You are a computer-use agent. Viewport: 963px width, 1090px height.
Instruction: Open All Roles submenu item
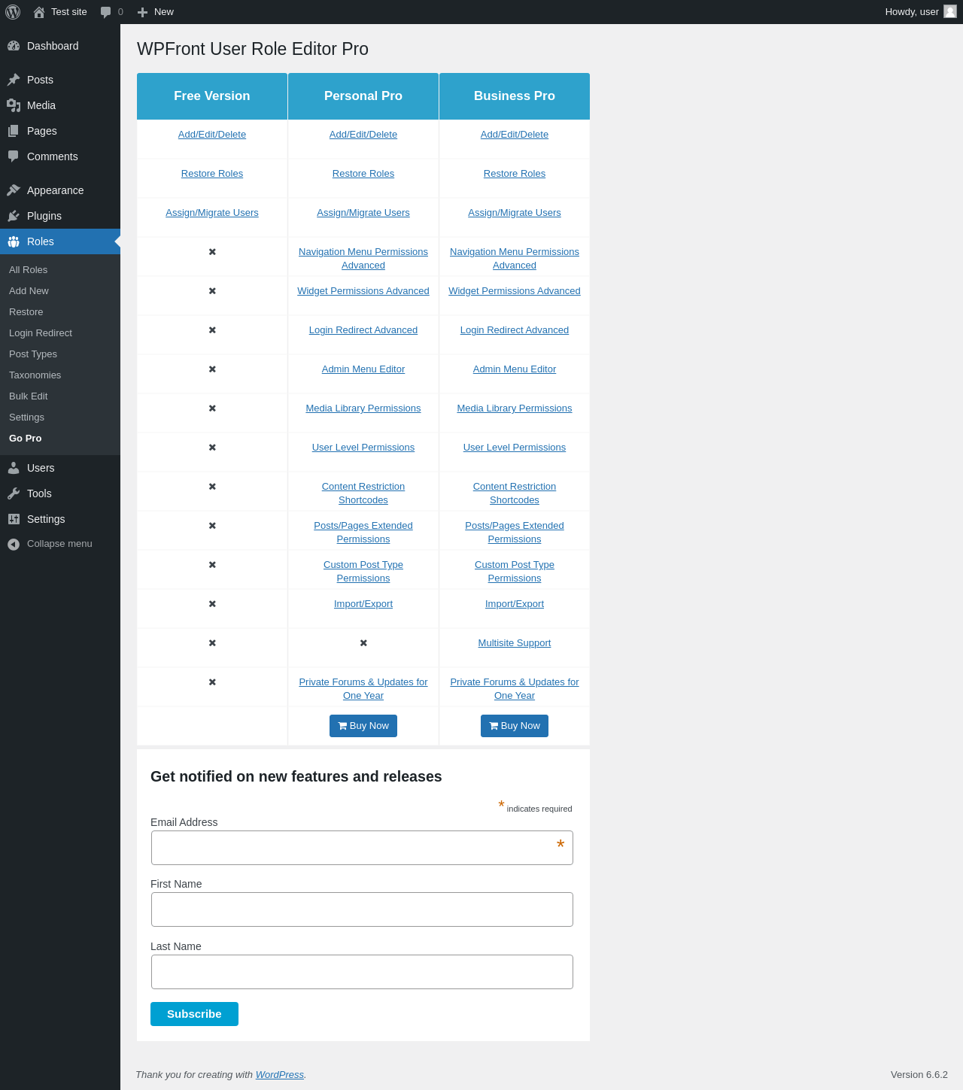(x=28, y=270)
